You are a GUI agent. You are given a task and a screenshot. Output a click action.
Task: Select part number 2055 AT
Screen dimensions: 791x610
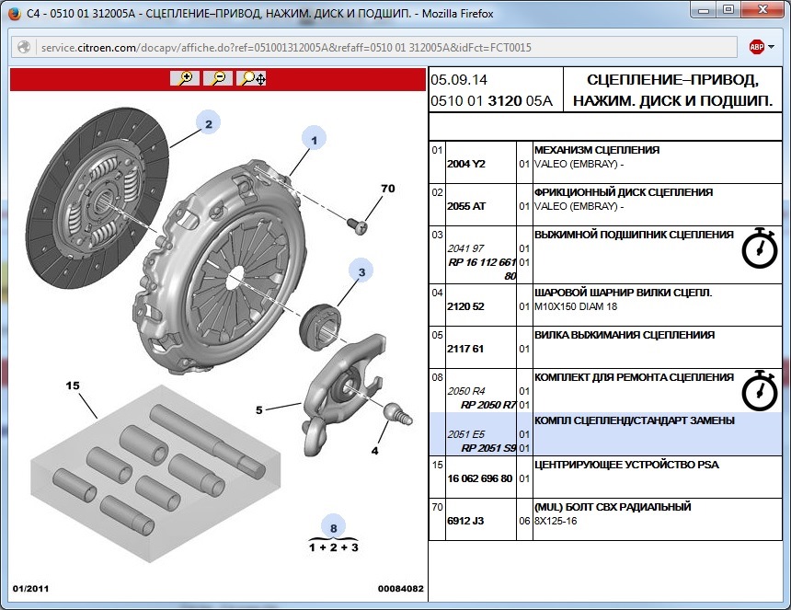(466, 206)
